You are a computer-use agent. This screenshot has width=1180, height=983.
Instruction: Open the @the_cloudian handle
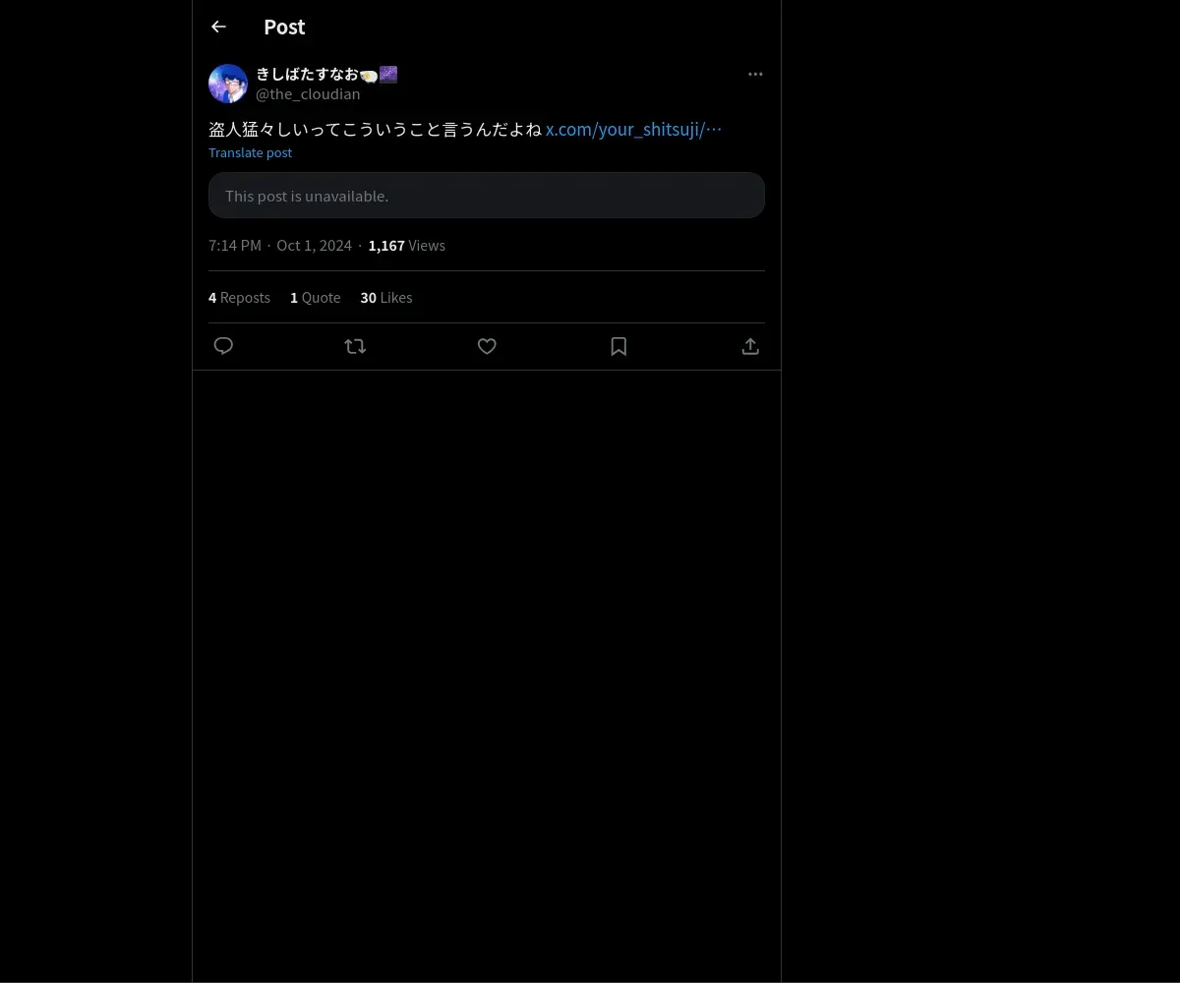tap(308, 94)
